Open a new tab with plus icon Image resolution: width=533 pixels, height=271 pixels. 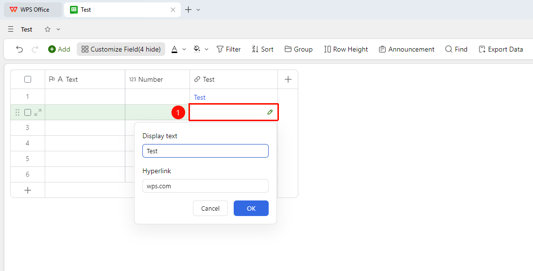(188, 10)
